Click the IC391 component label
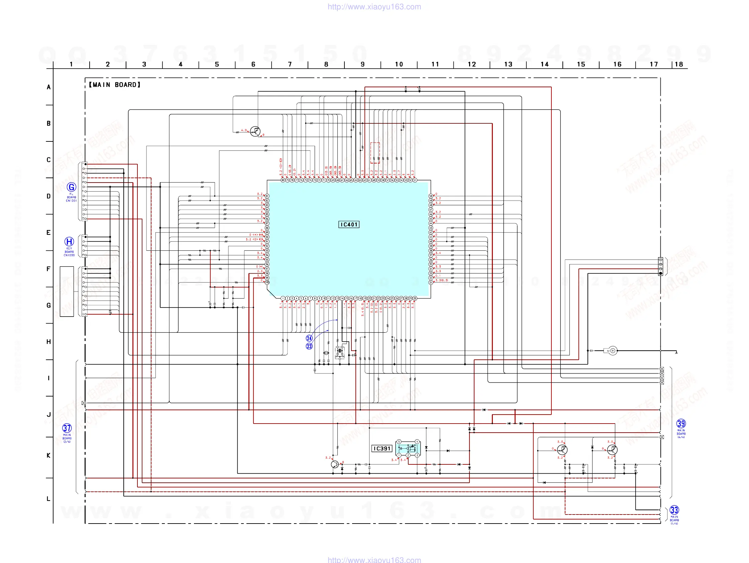Image resolution: width=749 pixels, height=563 pixels. pos(382,449)
